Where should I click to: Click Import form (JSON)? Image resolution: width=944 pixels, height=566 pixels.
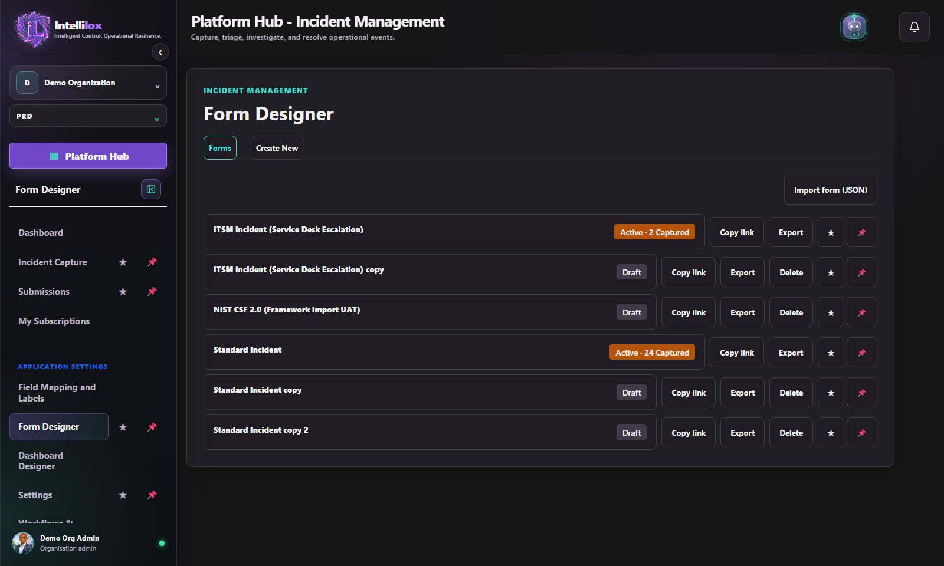[830, 190]
